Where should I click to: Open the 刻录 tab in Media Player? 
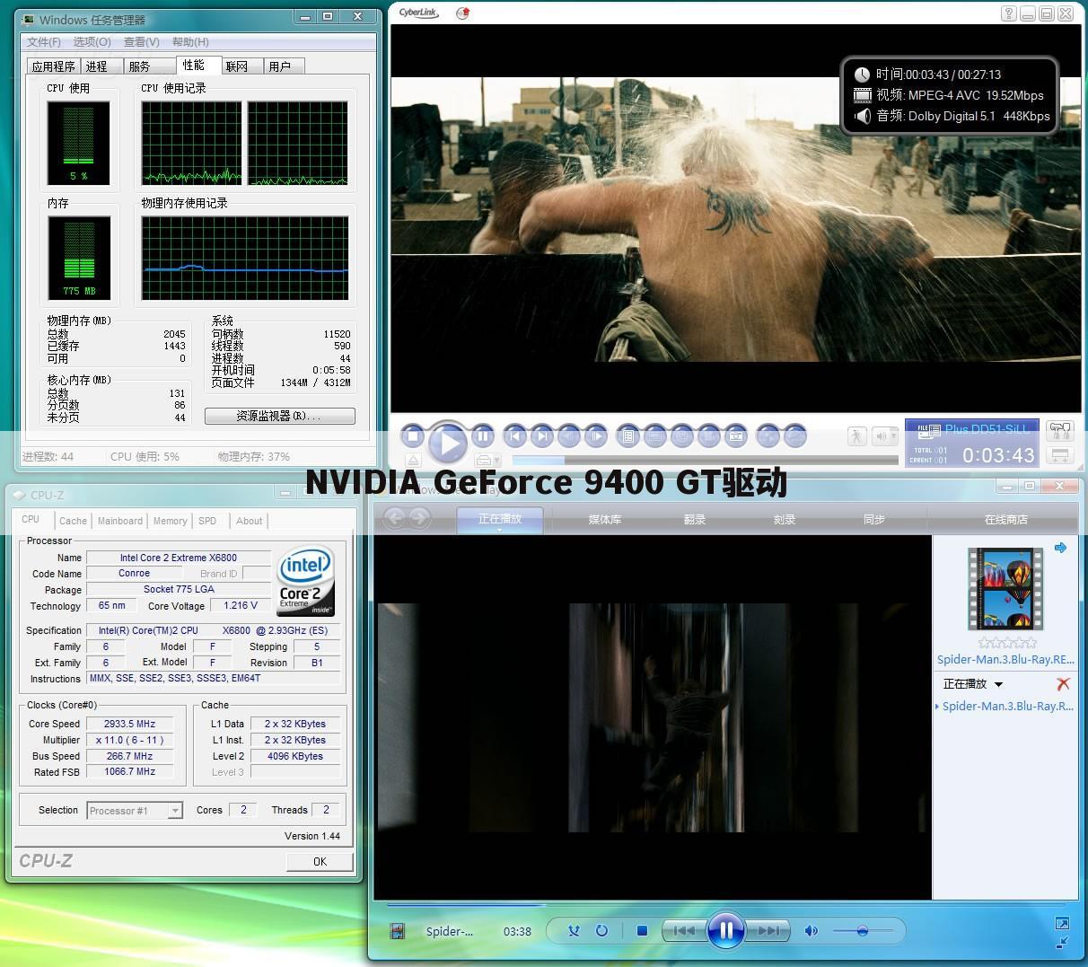[784, 519]
